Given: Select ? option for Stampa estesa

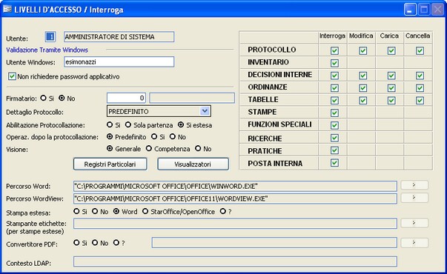Looking at the screenshot, I should tap(223, 211).
